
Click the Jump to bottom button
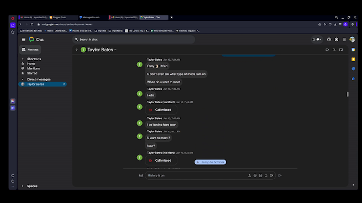[x=211, y=162]
